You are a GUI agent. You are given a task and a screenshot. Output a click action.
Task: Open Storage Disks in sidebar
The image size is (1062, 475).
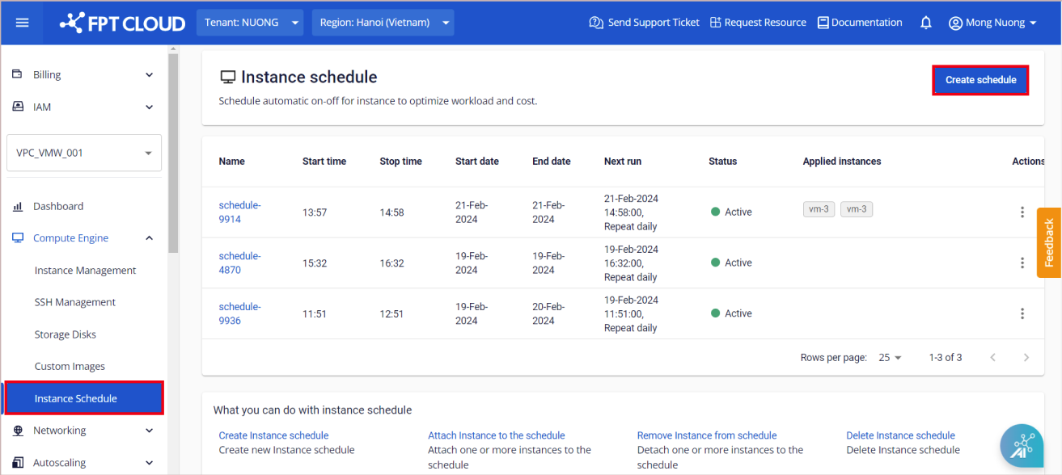coord(66,334)
